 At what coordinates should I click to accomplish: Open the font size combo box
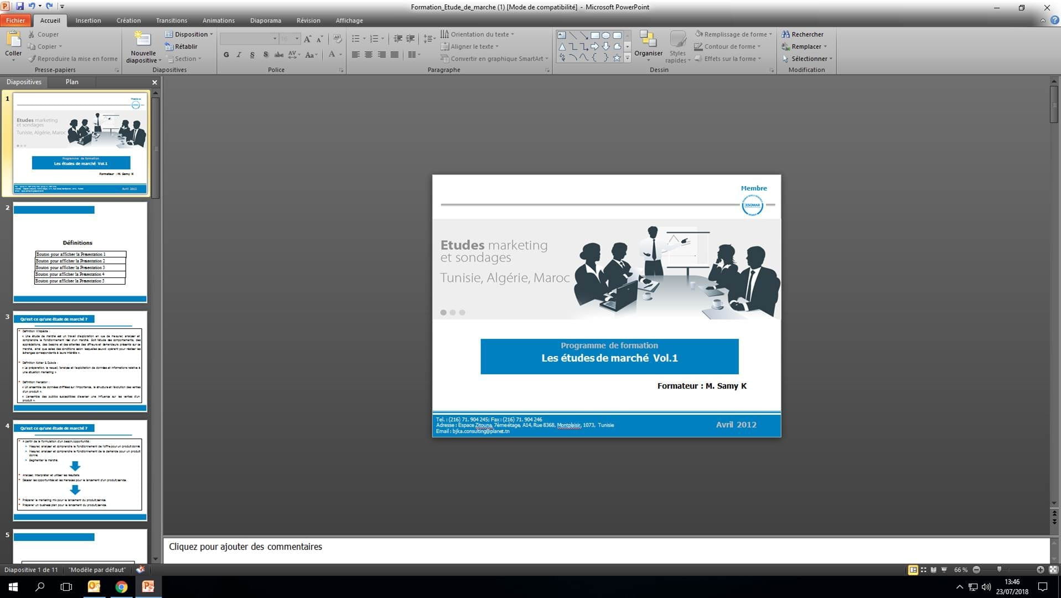[x=289, y=39]
